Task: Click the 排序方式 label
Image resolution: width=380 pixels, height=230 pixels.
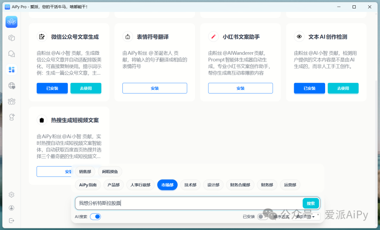Action: pyautogui.click(x=281, y=217)
